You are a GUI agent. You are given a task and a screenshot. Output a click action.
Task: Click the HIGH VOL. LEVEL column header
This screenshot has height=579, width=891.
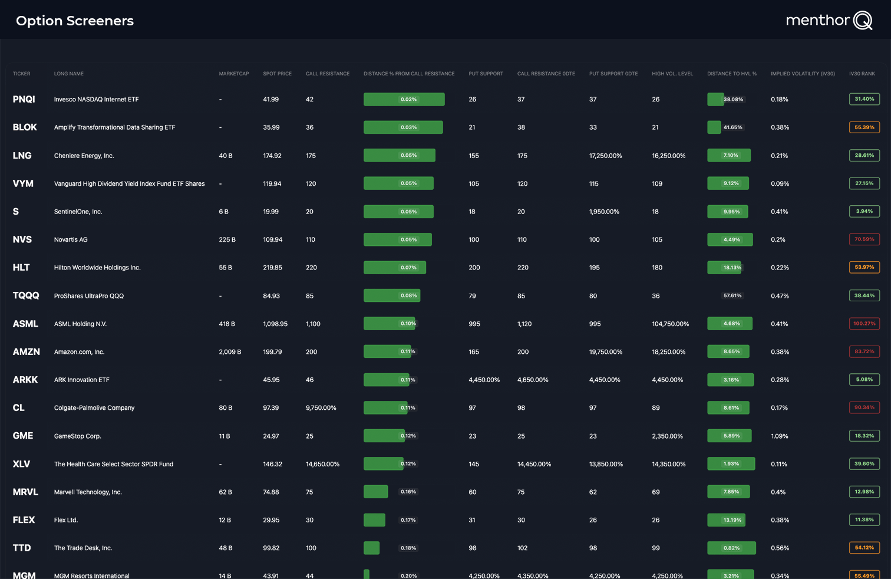click(672, 74)
